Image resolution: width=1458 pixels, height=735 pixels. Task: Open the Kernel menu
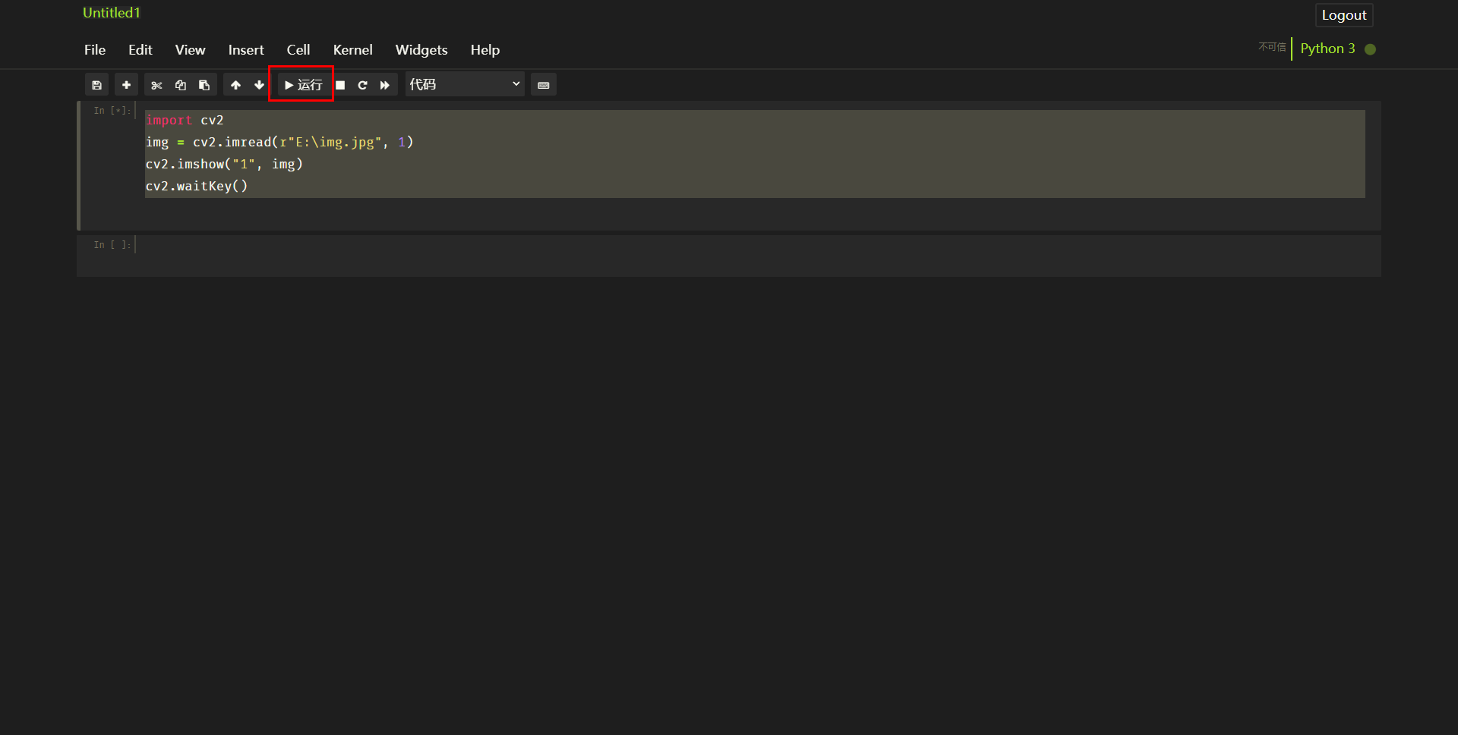(352, 50)
